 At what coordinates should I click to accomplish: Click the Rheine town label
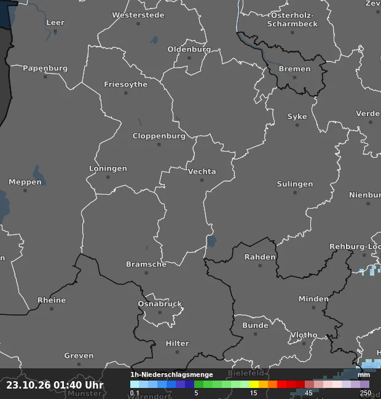pyautogui.click(x=52, y=300)
